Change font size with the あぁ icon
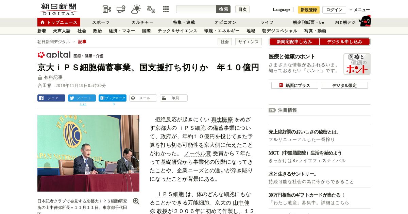This screenshot has height=214, width=408. point(151,9)
